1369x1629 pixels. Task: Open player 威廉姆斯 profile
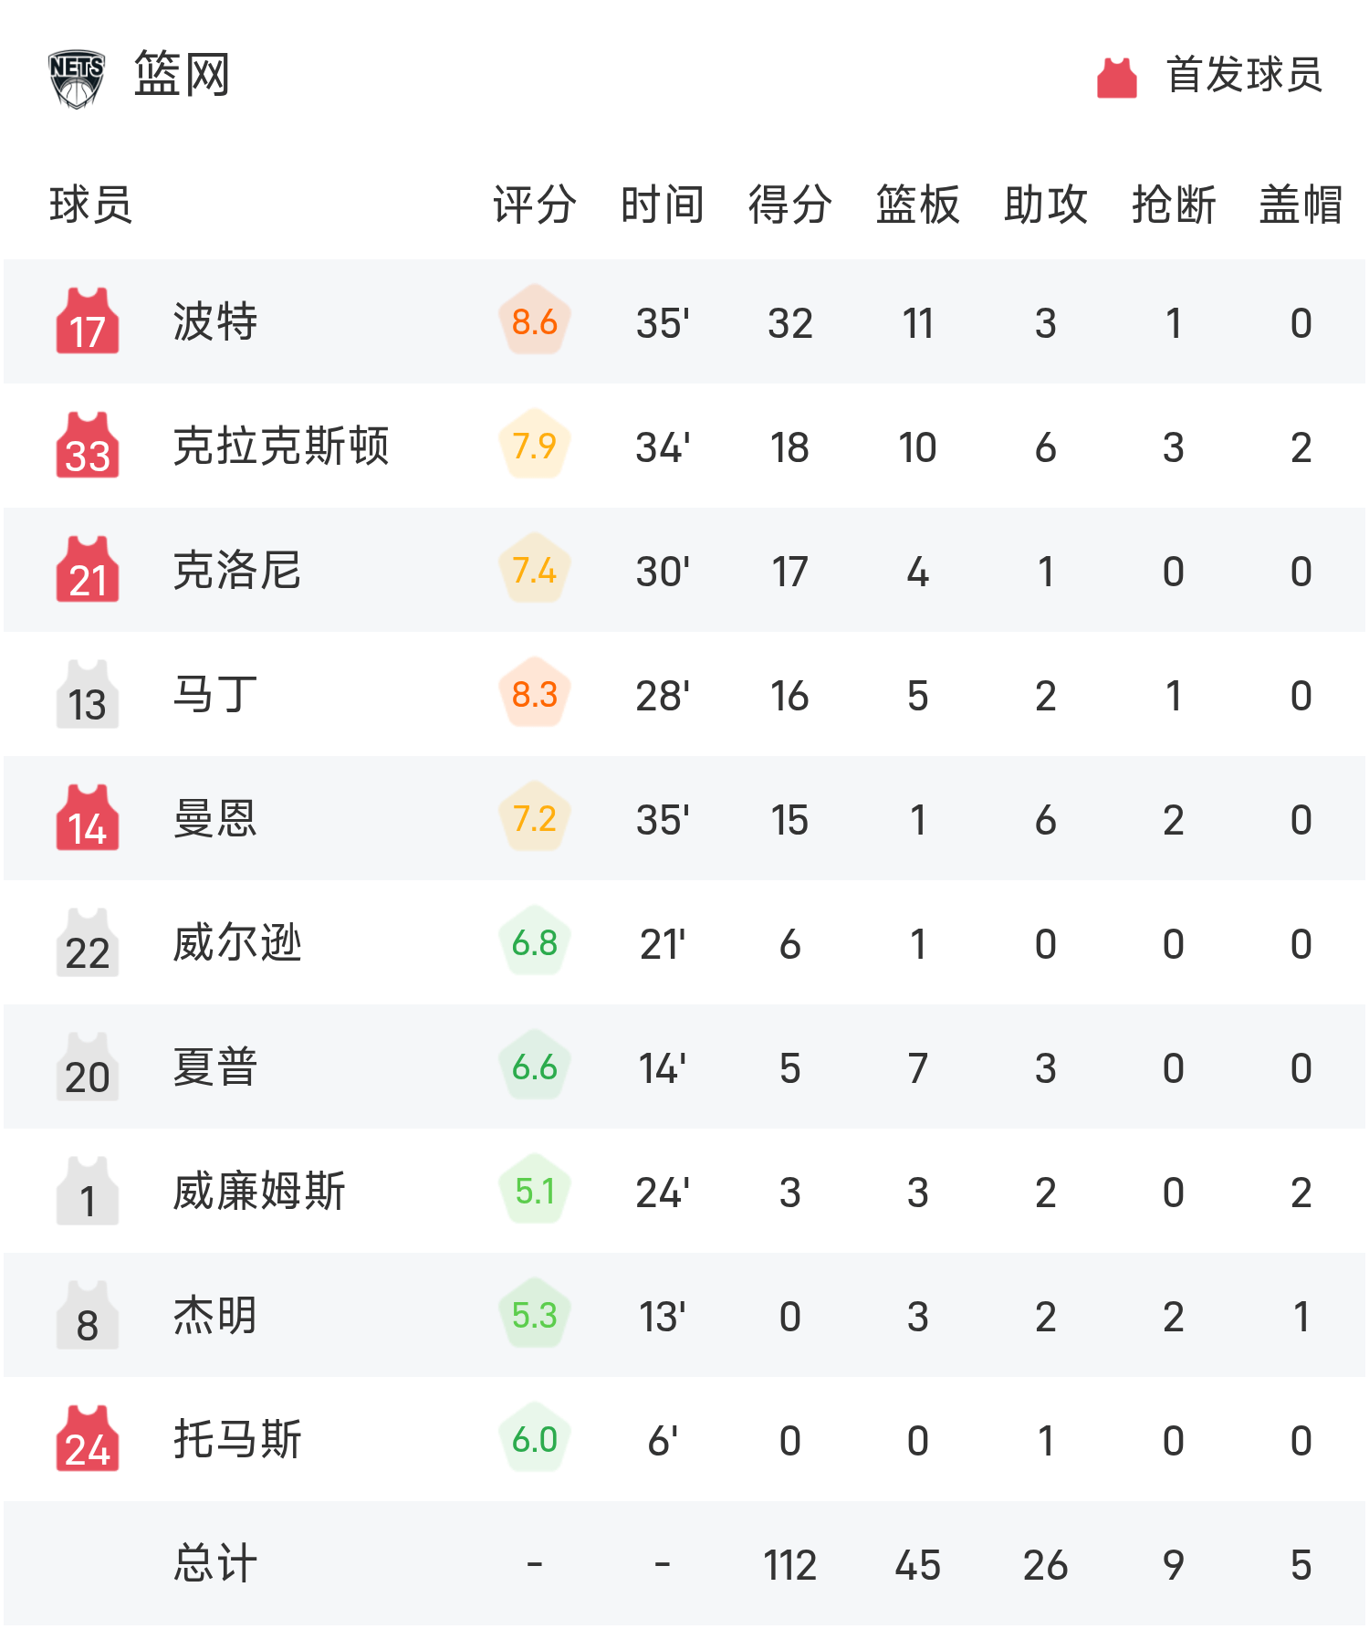pos(259,1192)
